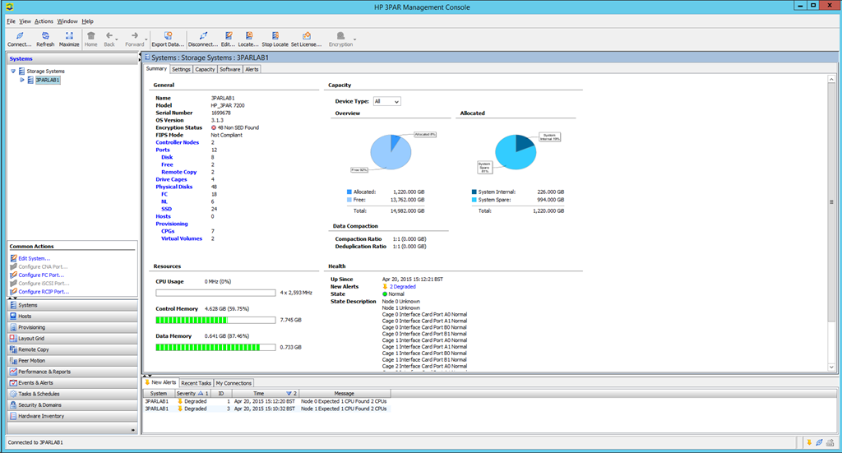
Task: Click the Control Memory usage bar
Action: point(215,320)
